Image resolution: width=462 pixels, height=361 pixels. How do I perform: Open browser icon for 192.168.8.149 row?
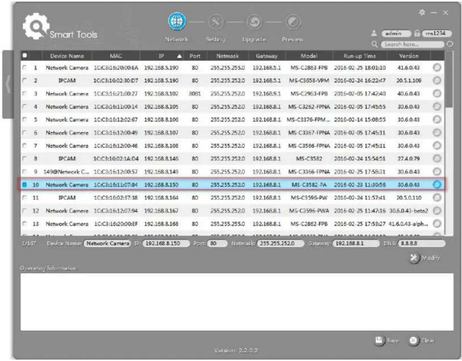click(437, 172)
